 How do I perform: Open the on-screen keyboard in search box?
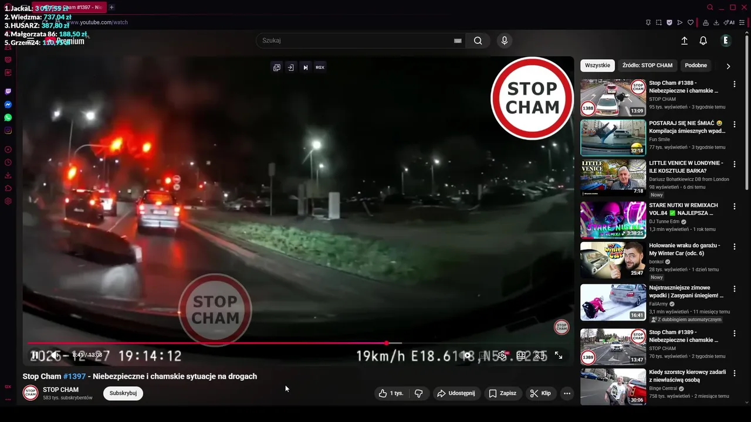pos(458,40)
